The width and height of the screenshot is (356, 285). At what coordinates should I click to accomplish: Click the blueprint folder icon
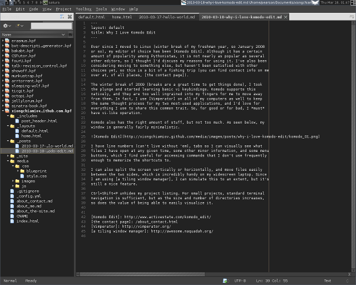click(22, 171)
